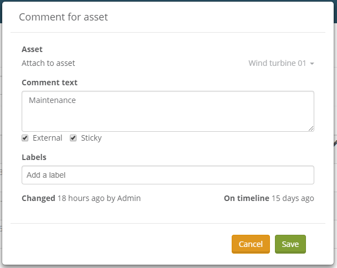Click the Attach to asset text
The height and width of the screenshot is (268, 337).
[48, 63]
